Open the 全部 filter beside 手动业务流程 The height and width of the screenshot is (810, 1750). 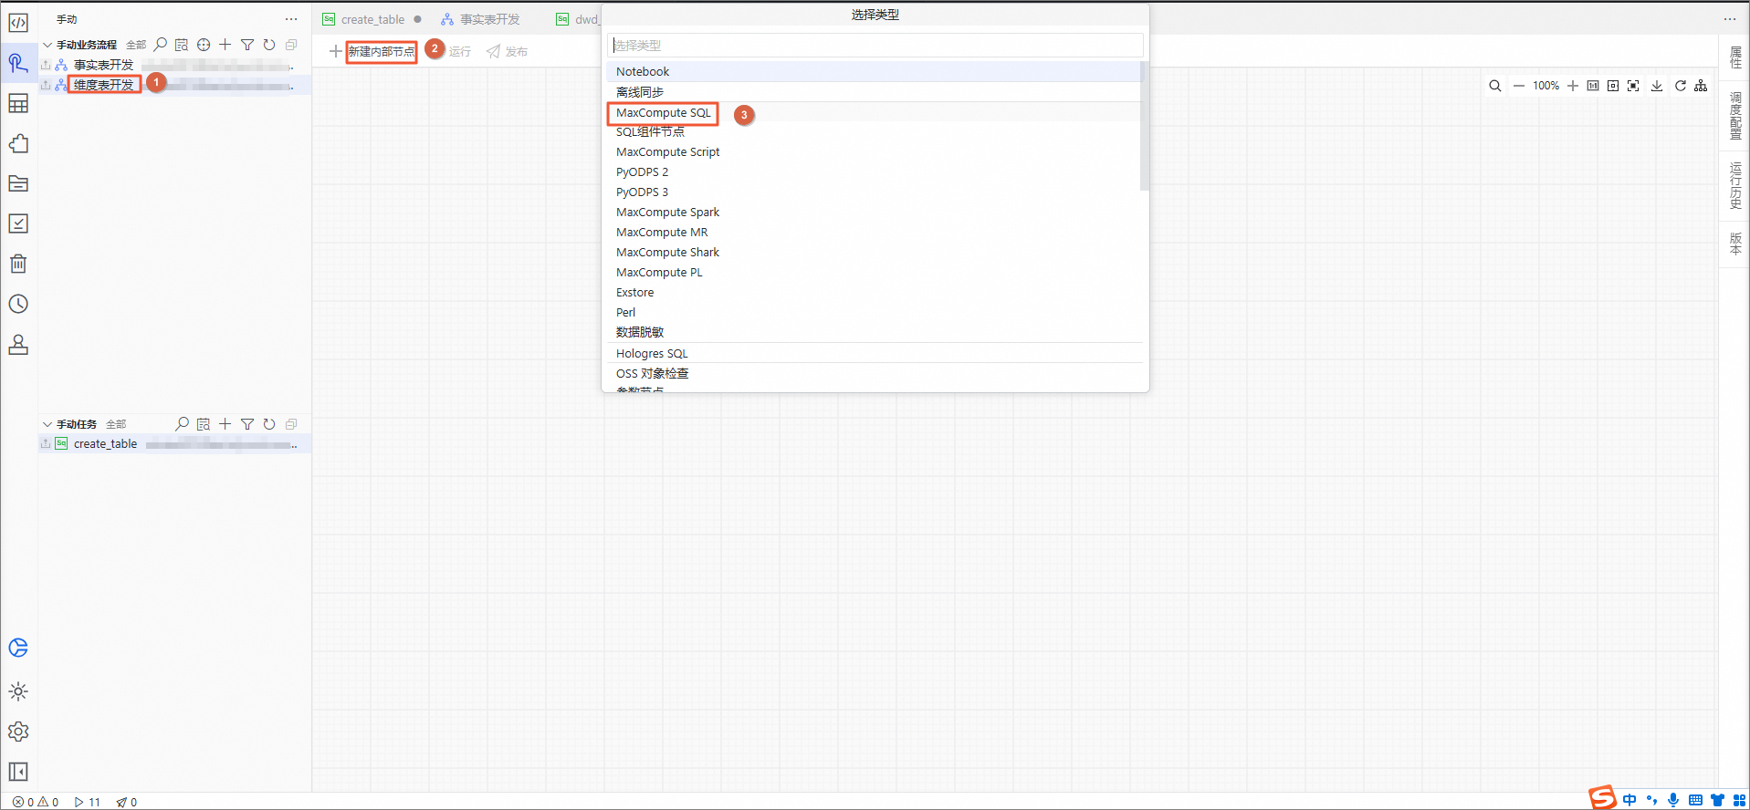(136, 45)
